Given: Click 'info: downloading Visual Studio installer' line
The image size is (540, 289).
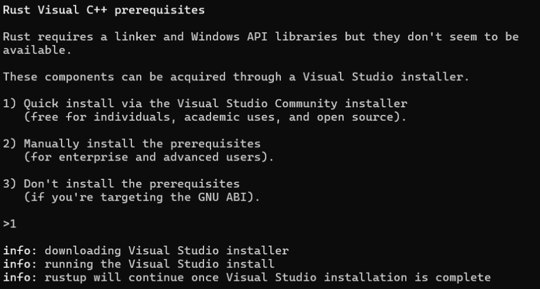Looking at the screenshot, I should [145, 251].
